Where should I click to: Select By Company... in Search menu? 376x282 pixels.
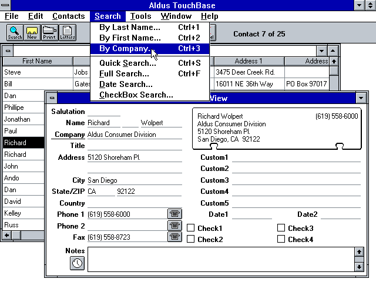tap(150, 48)
